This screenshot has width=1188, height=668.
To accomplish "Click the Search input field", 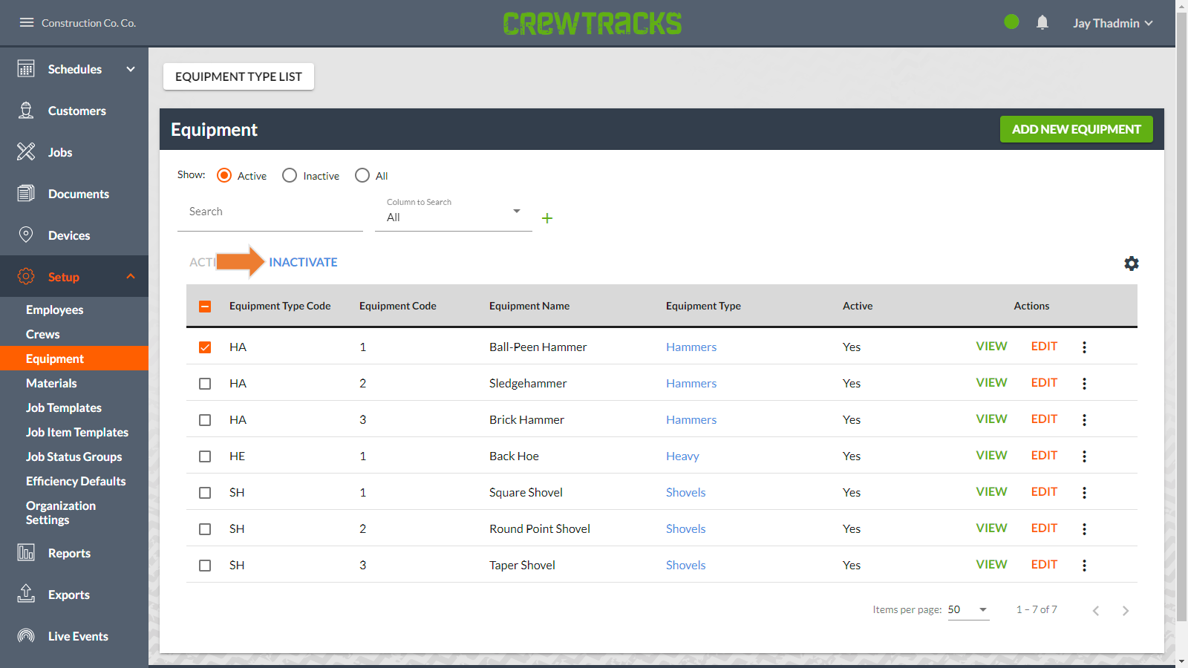I will tap(270, 212).
